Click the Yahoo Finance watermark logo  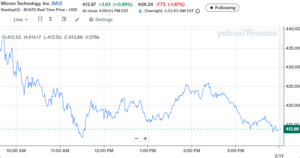tap(246, 33)
